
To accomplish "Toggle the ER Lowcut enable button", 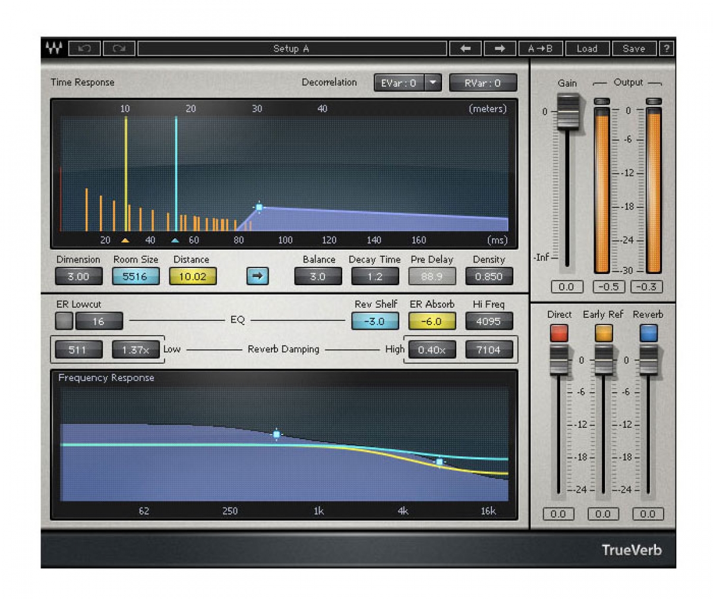I will click(64, 321).
